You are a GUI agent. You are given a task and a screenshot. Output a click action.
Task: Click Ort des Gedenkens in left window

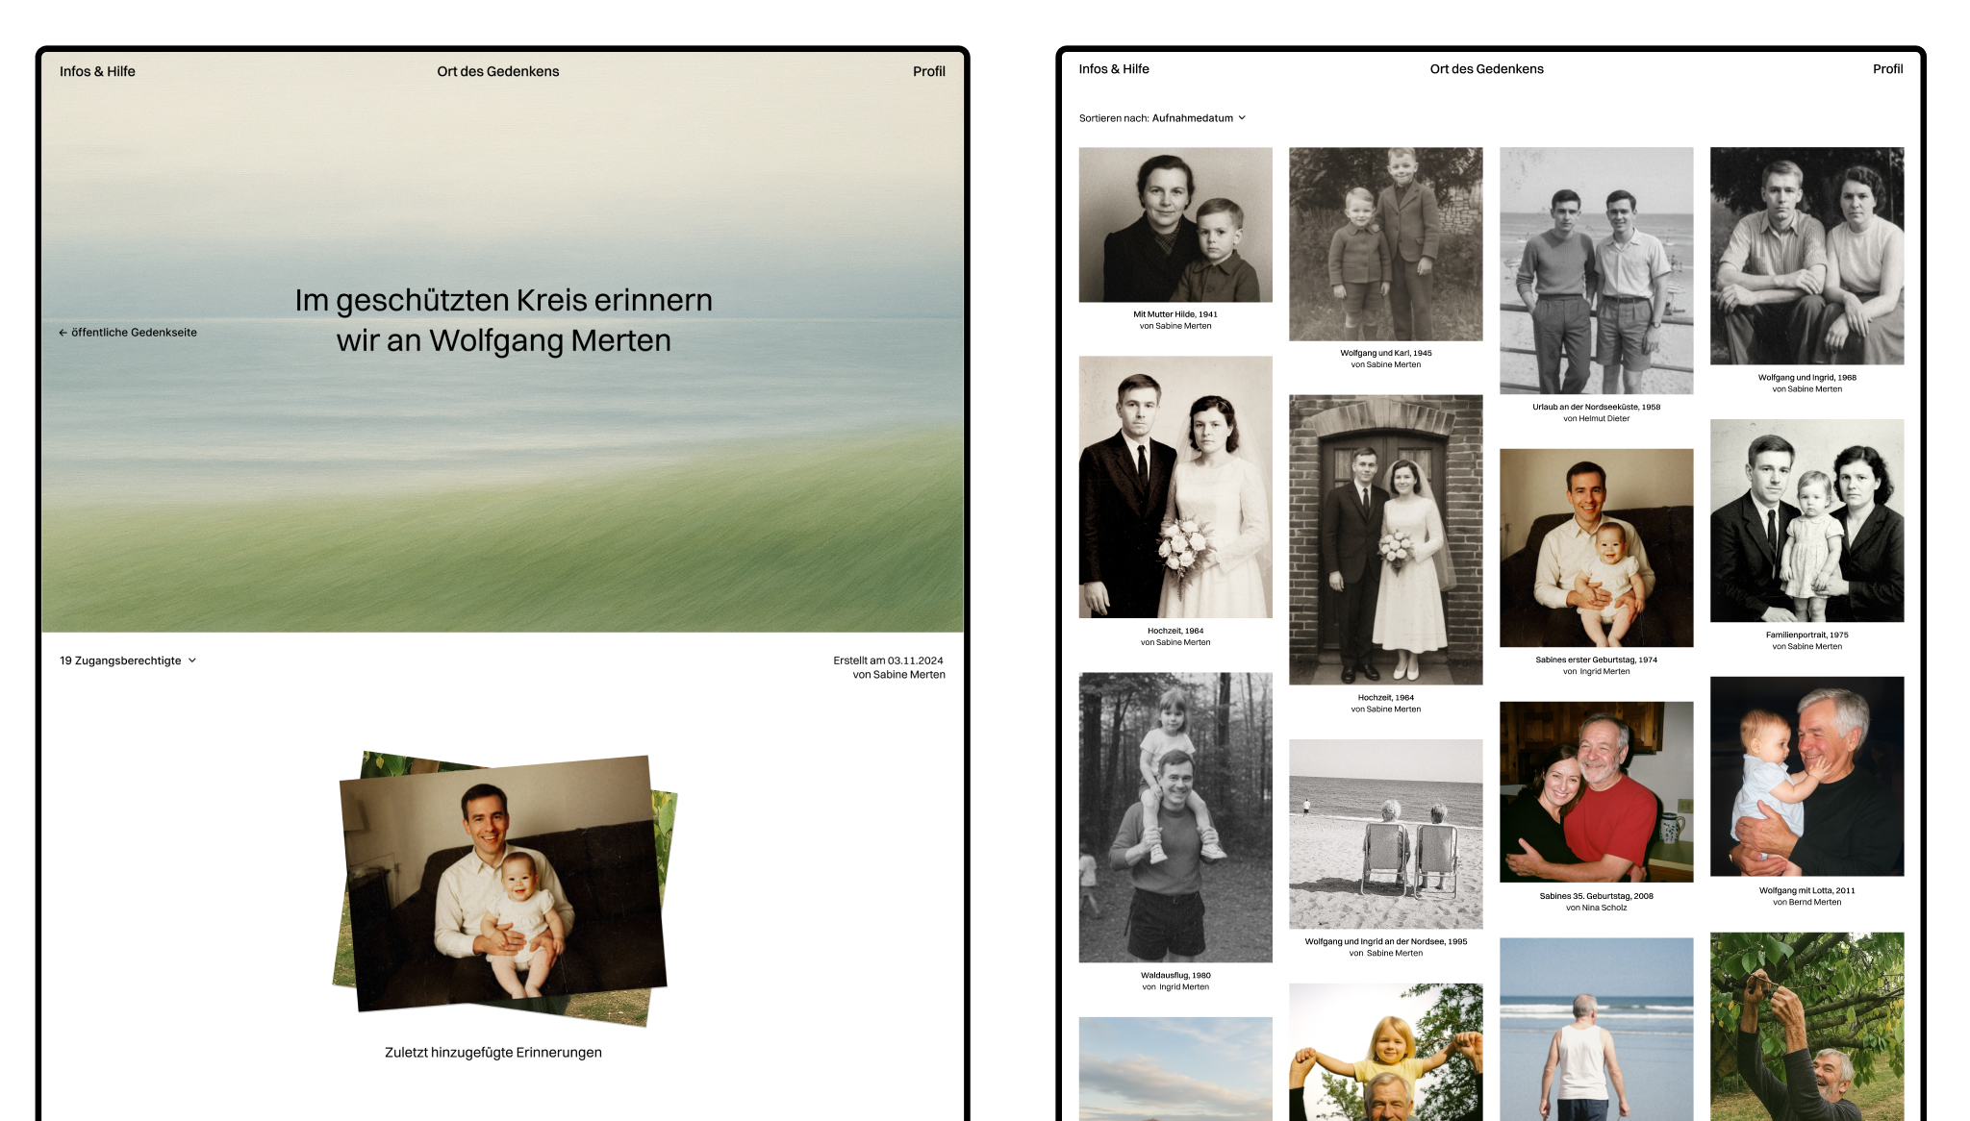click(497, 71)
